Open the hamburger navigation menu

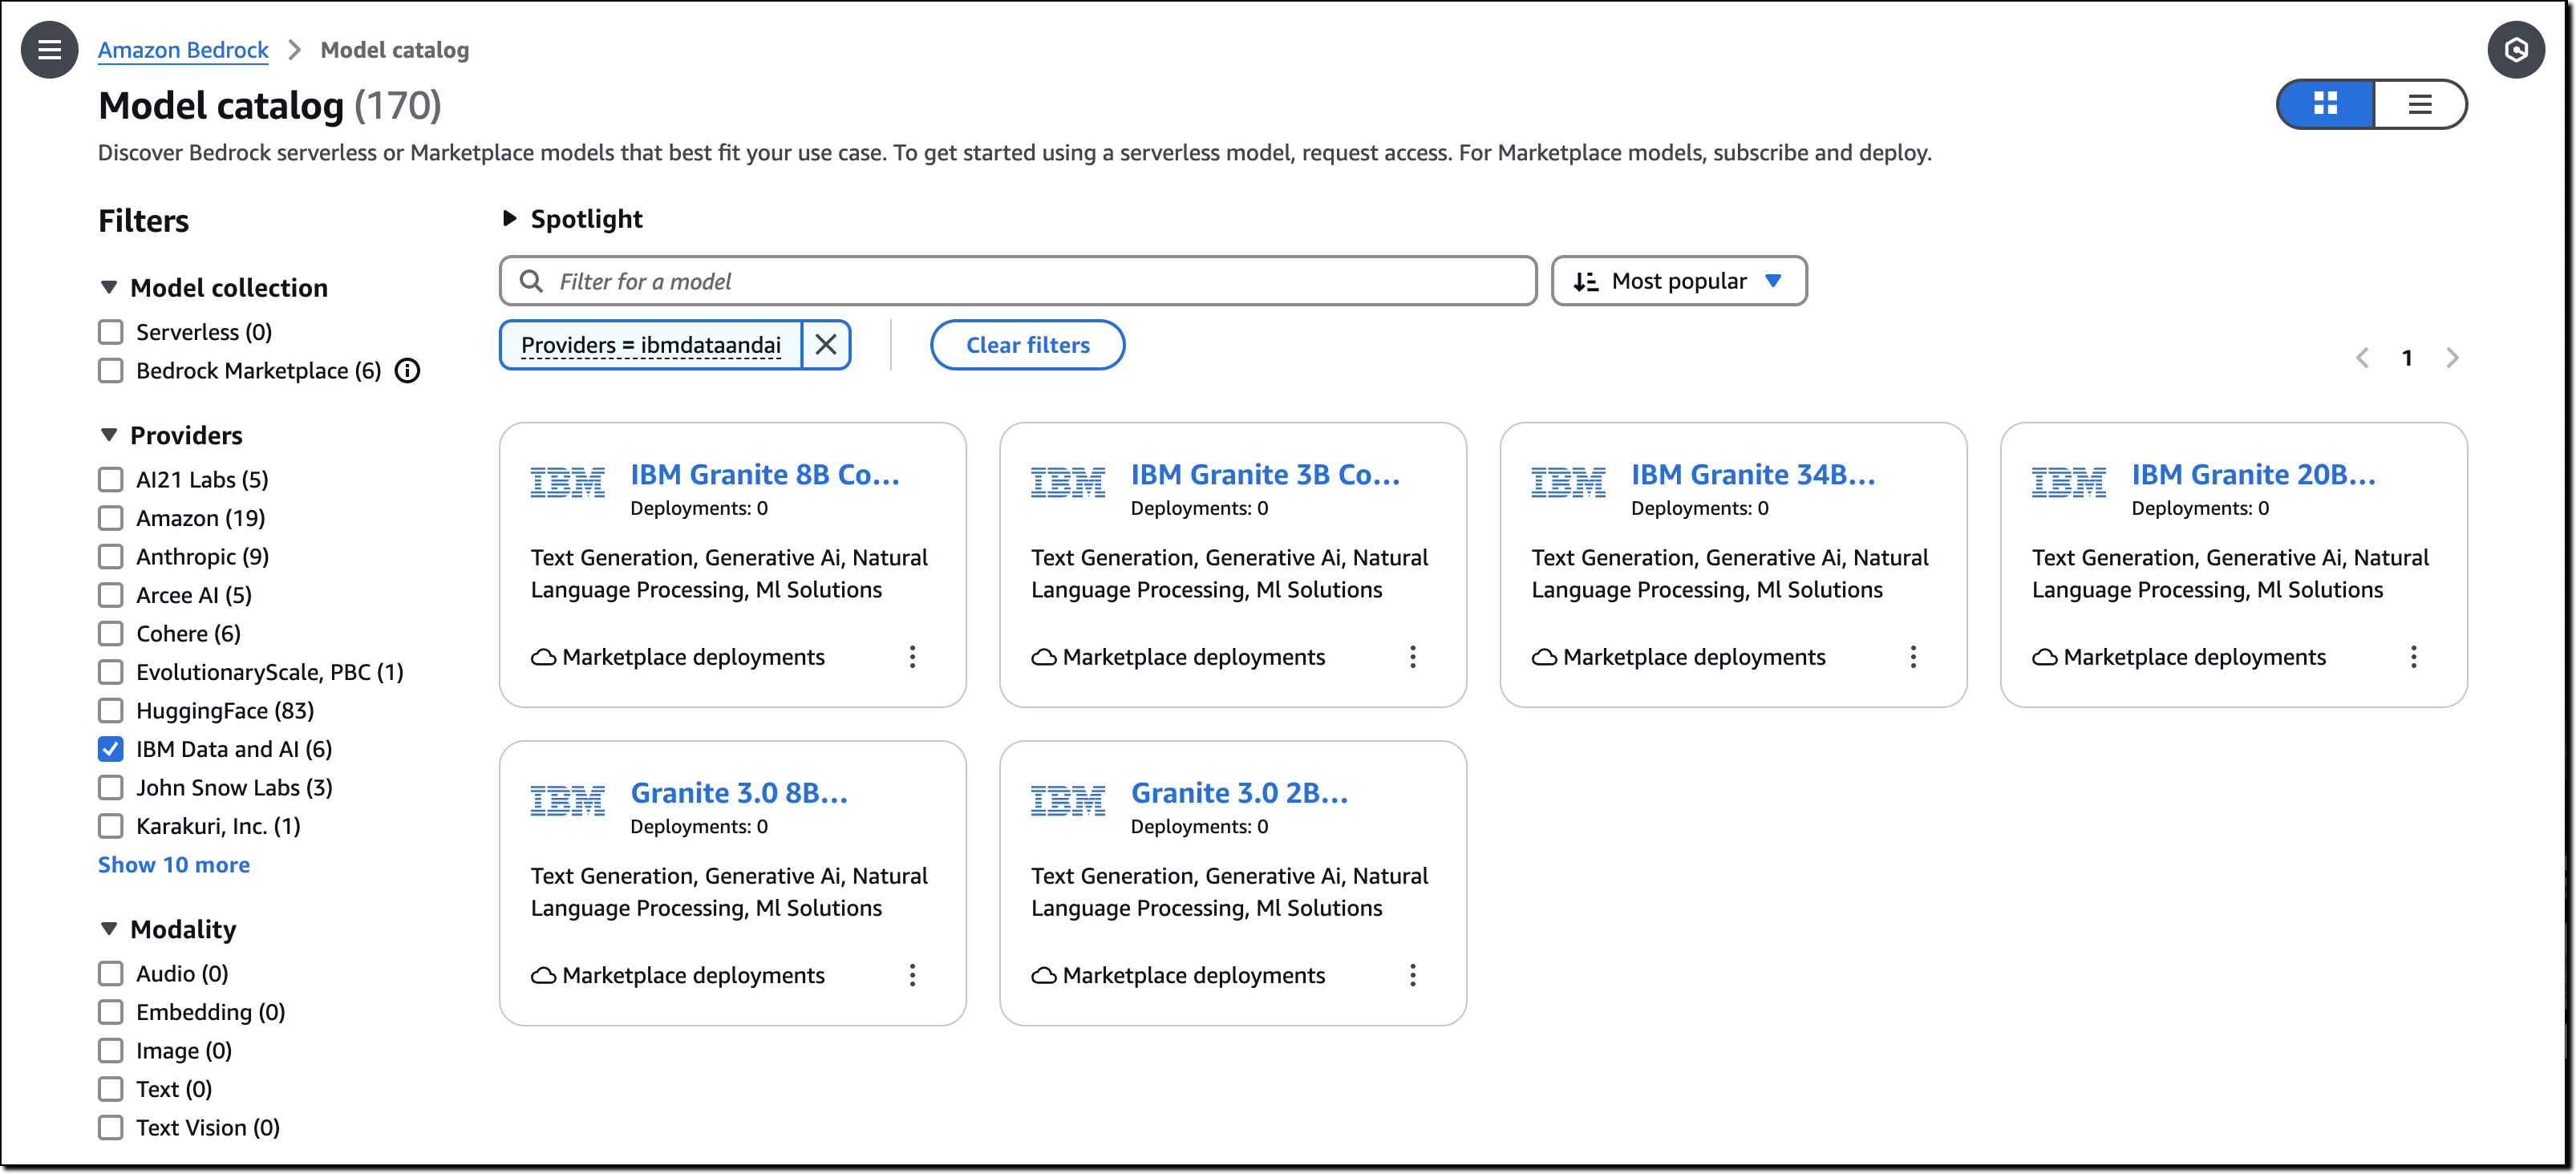(x=49, y=49)
